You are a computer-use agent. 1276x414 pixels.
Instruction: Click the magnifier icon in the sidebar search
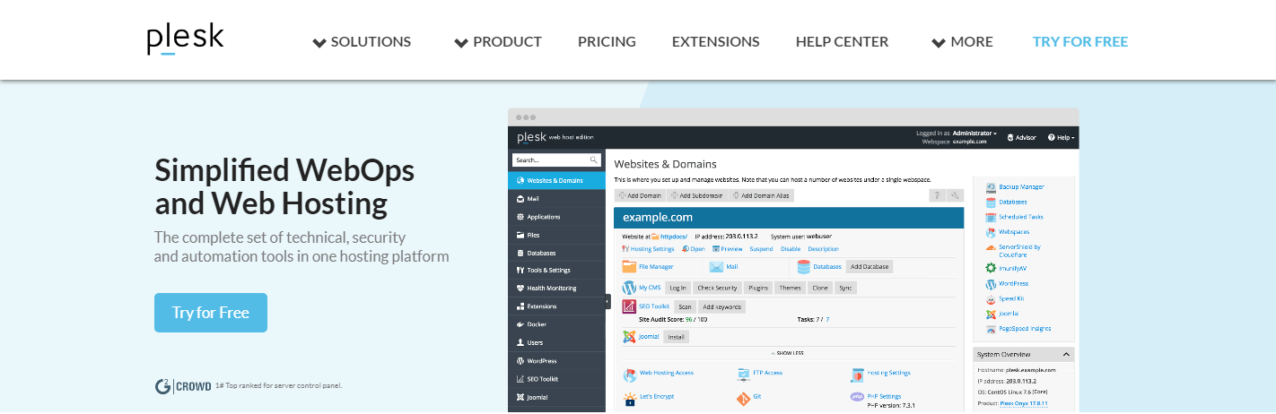pos(593,160)
